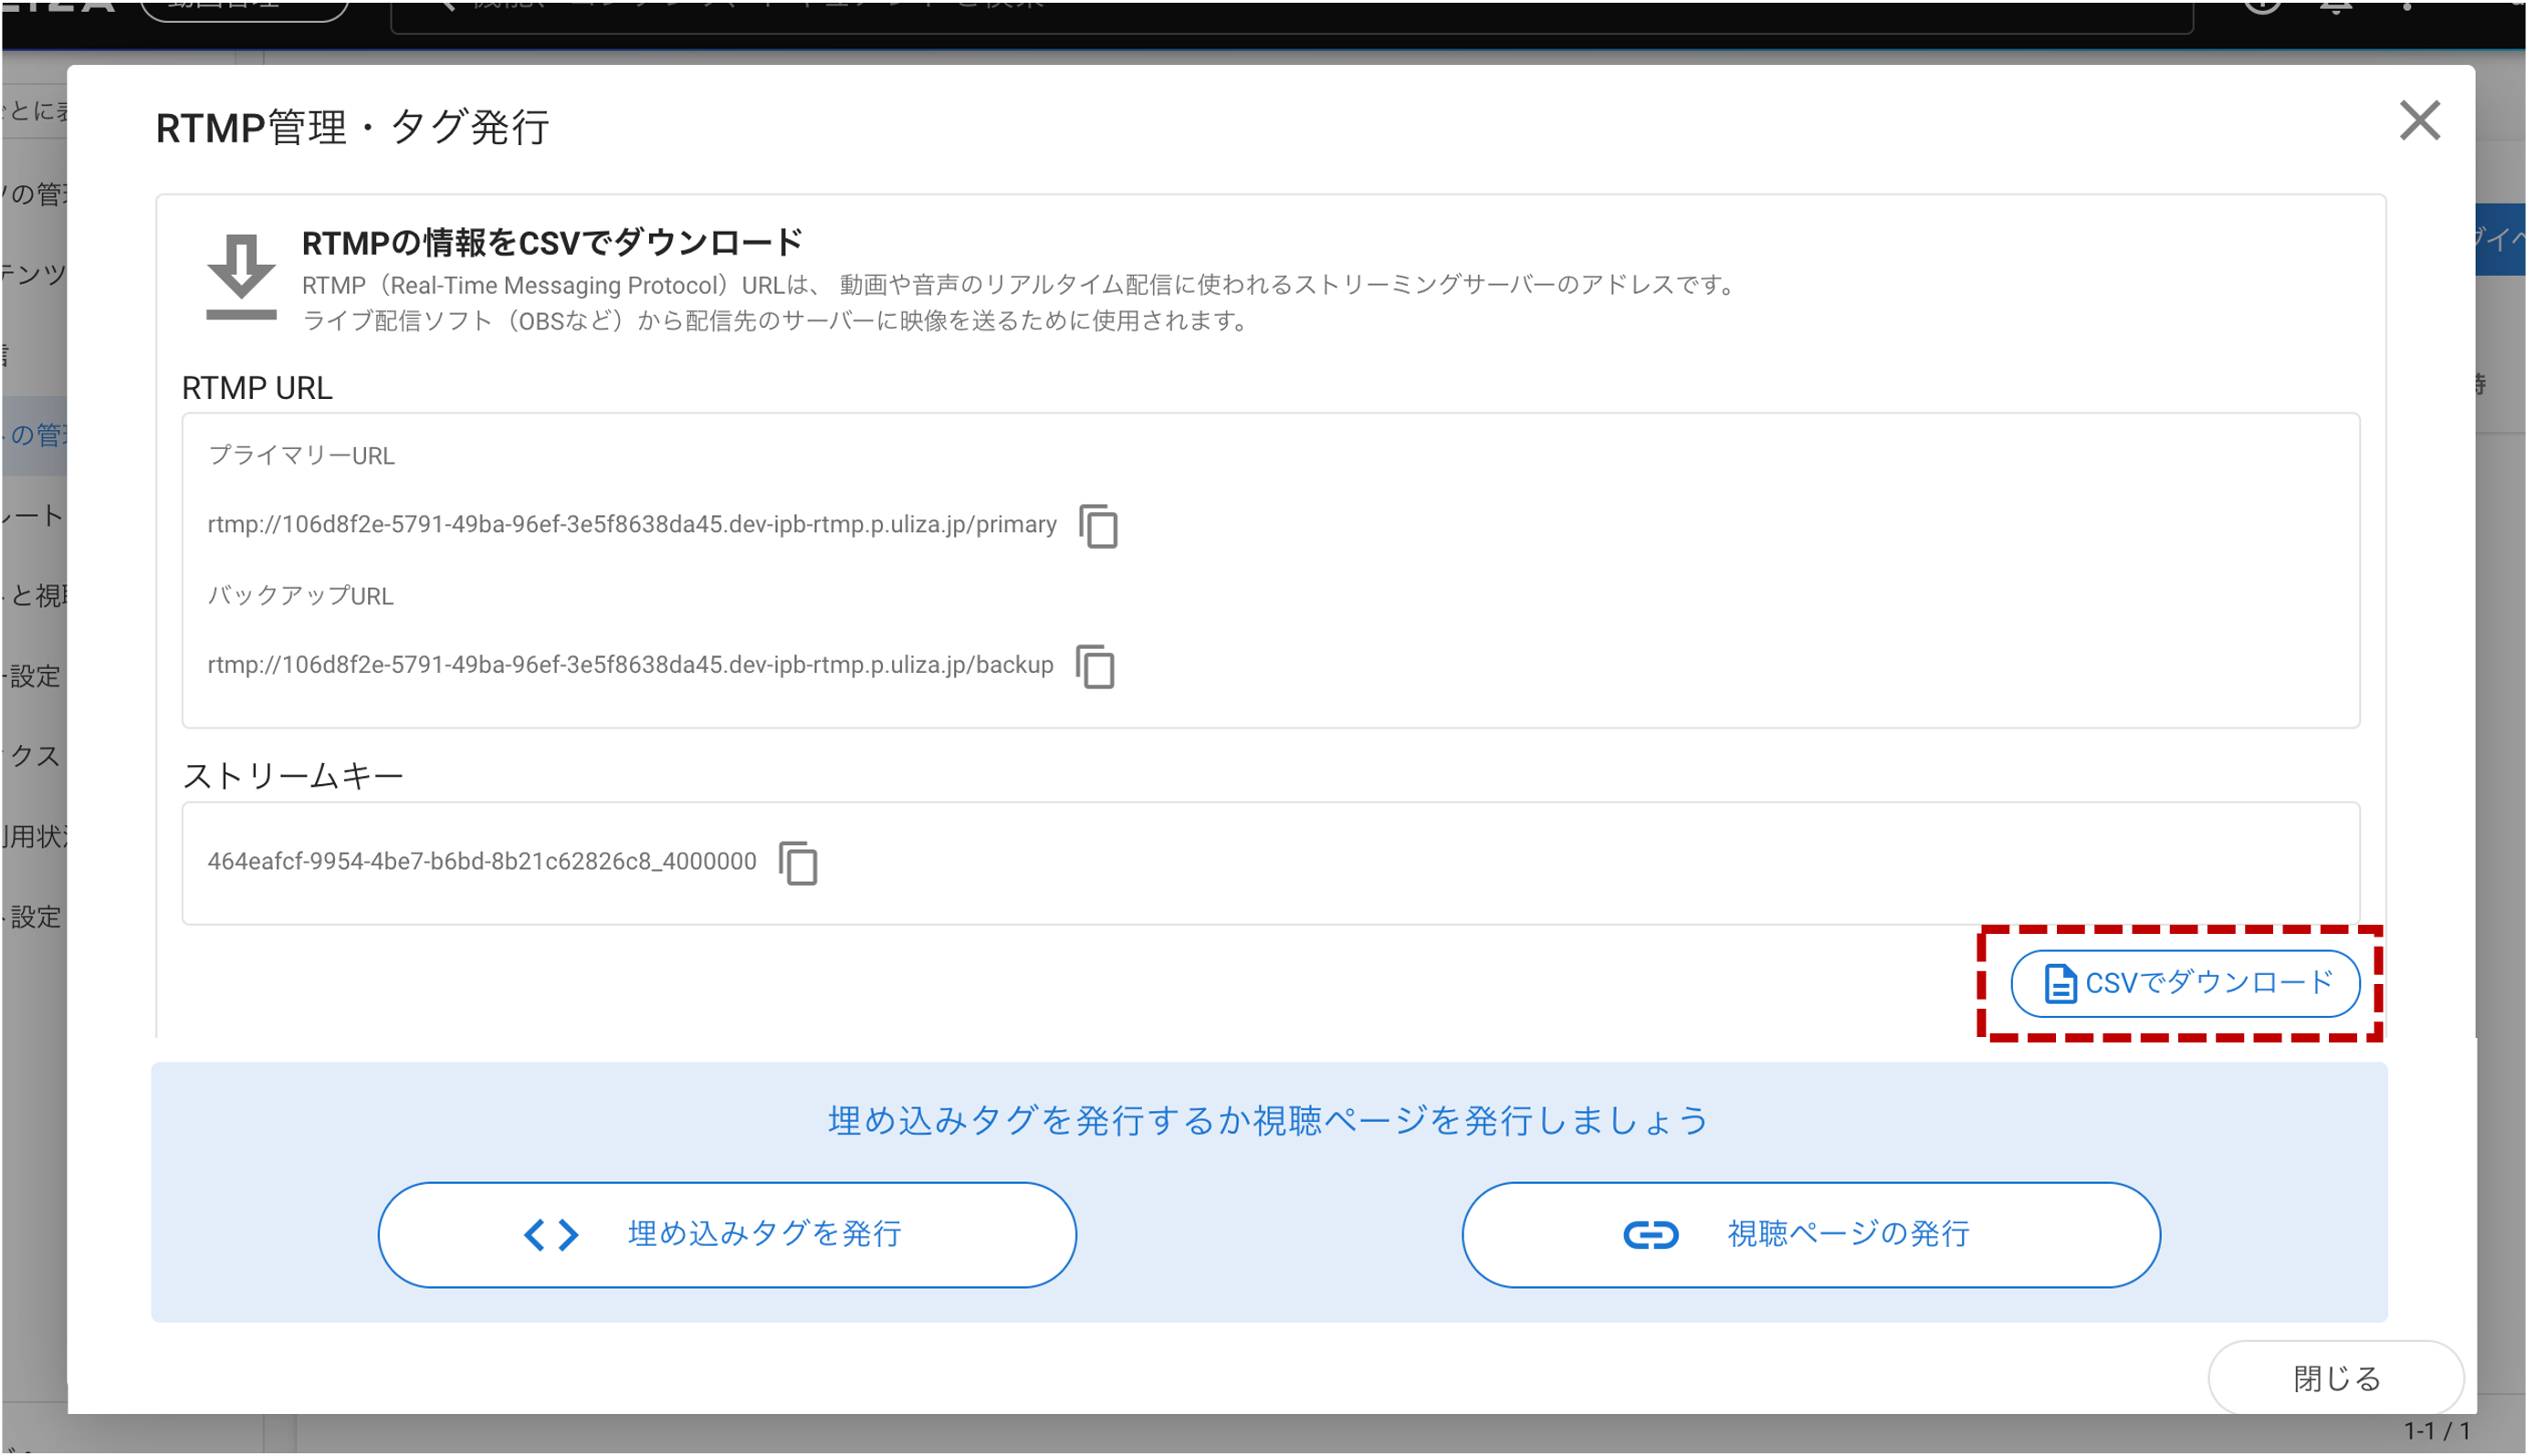Close the RTMP dialog with X
The image size is (2527, 1456).
[2419, 121]
